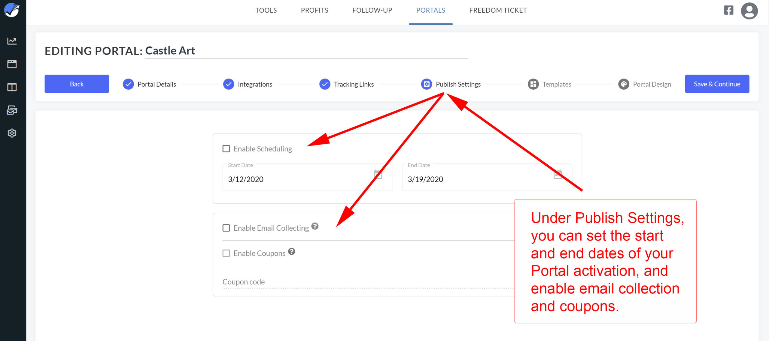The image size is (769, 341).
Task: Open the mail/newsletter sidebar icon
Action: pyautogui.click(x=12, y=110)
